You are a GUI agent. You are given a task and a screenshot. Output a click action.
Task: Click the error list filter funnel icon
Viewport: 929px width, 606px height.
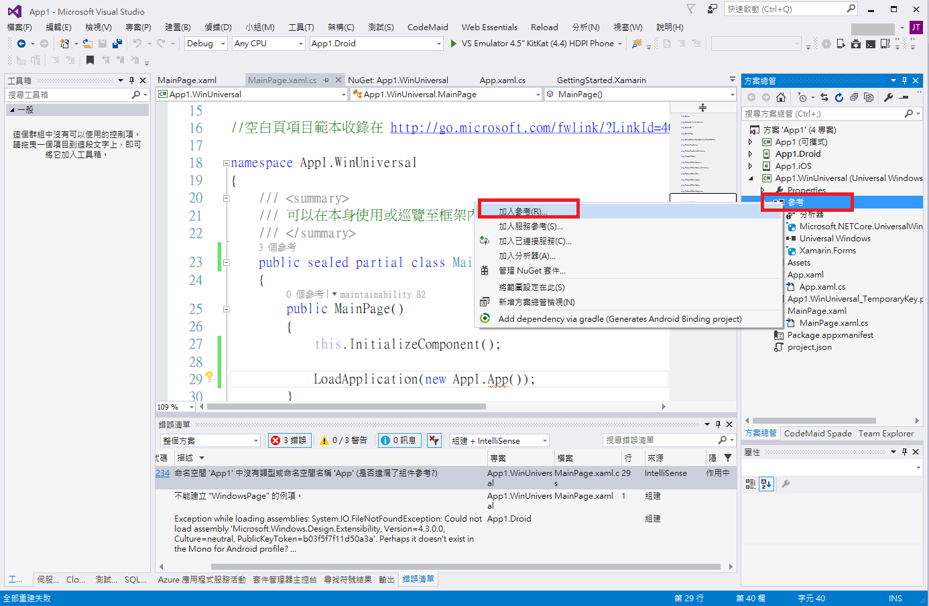pos(728,458)
